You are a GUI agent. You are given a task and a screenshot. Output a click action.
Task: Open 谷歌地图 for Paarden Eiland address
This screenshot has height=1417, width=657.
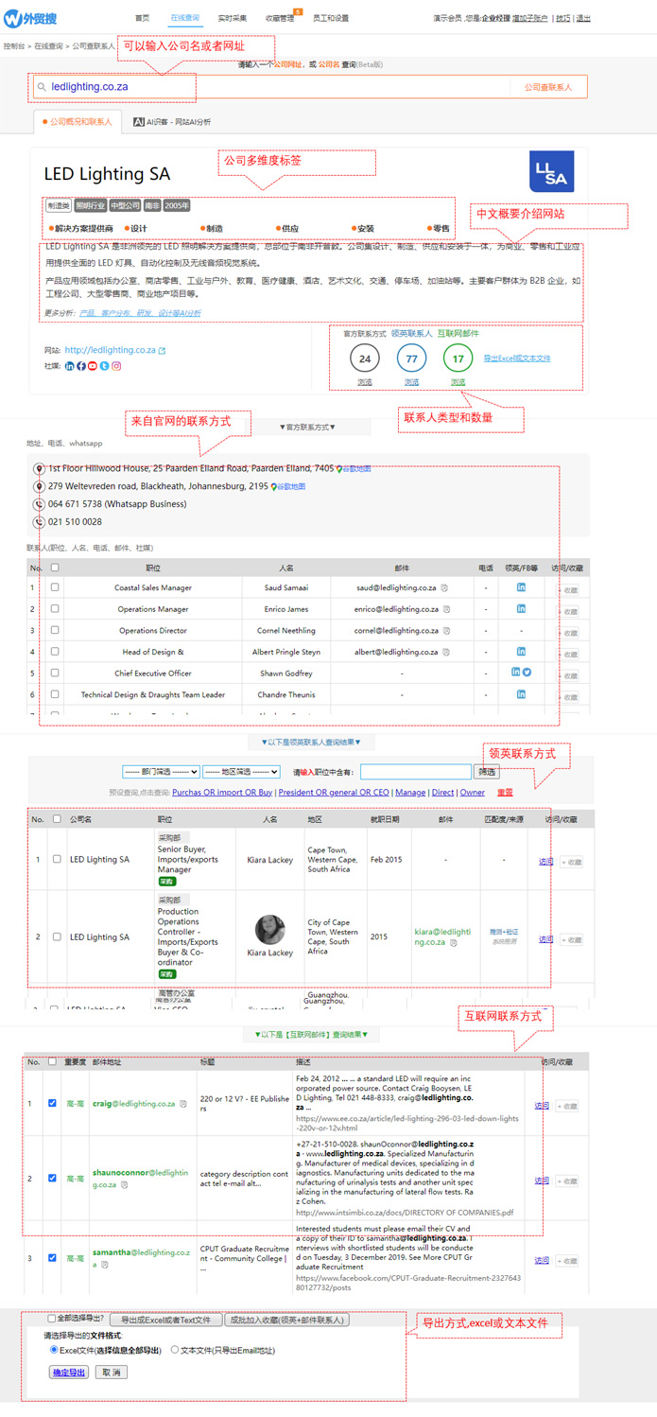tap(354, 469)
